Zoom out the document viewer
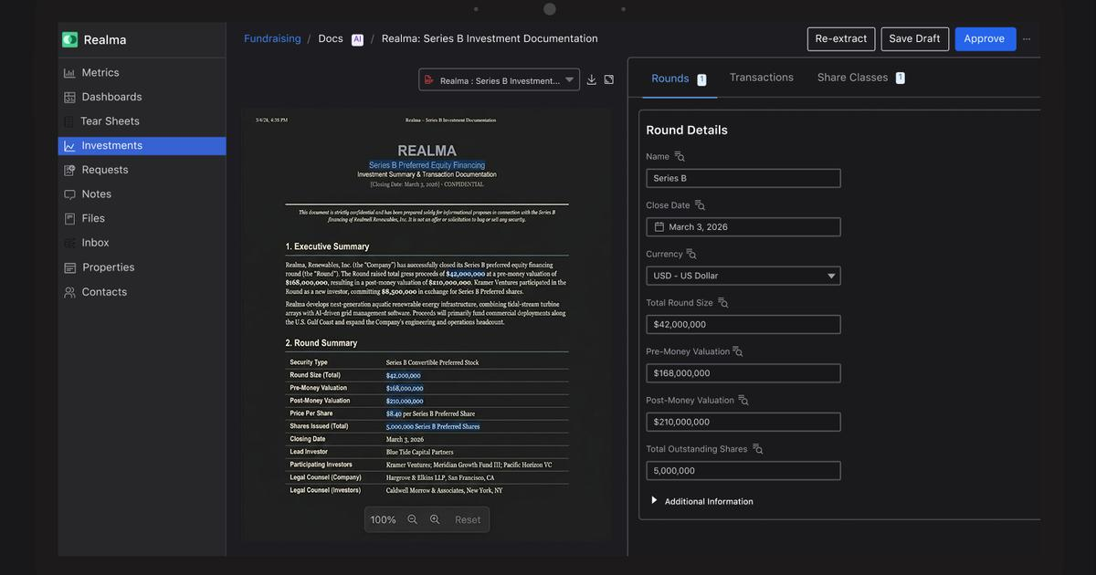 coord(412,519)
